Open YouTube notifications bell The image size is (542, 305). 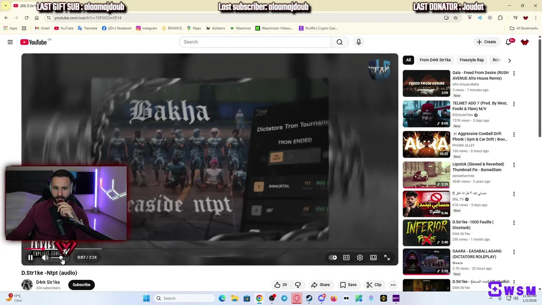[509, 42]
